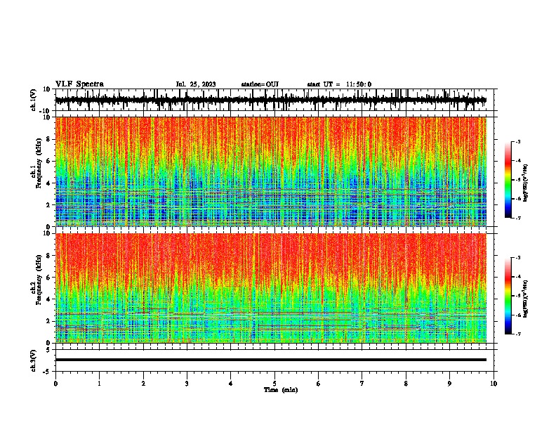Image resolution: width=556 pixels, height=430 pixels.
Task: Click the ch.1 spectrogram color scale bar
Action: click(x=508, y=180)
